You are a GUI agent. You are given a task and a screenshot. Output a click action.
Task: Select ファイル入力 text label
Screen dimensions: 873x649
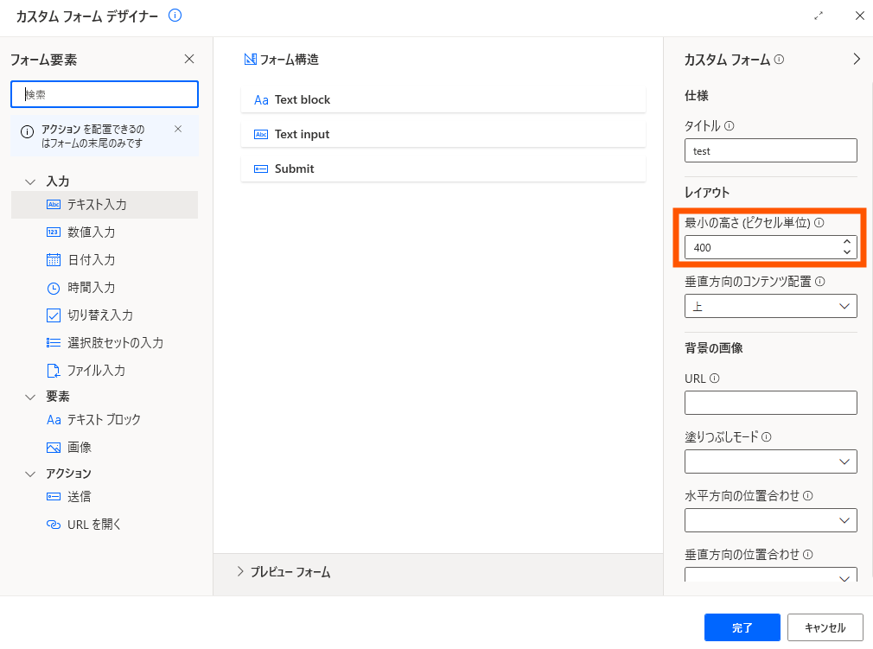pos(96,371)
